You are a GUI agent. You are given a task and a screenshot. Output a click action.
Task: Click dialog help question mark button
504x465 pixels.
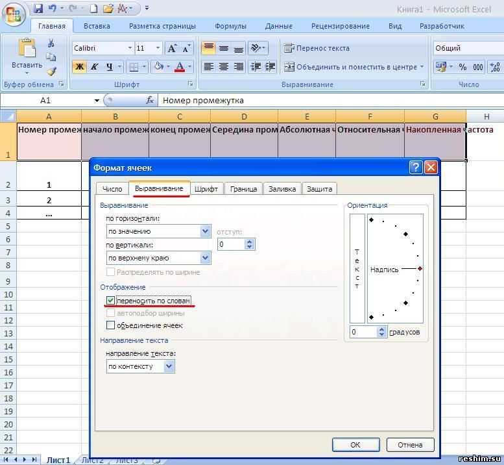tap(416, 168)
